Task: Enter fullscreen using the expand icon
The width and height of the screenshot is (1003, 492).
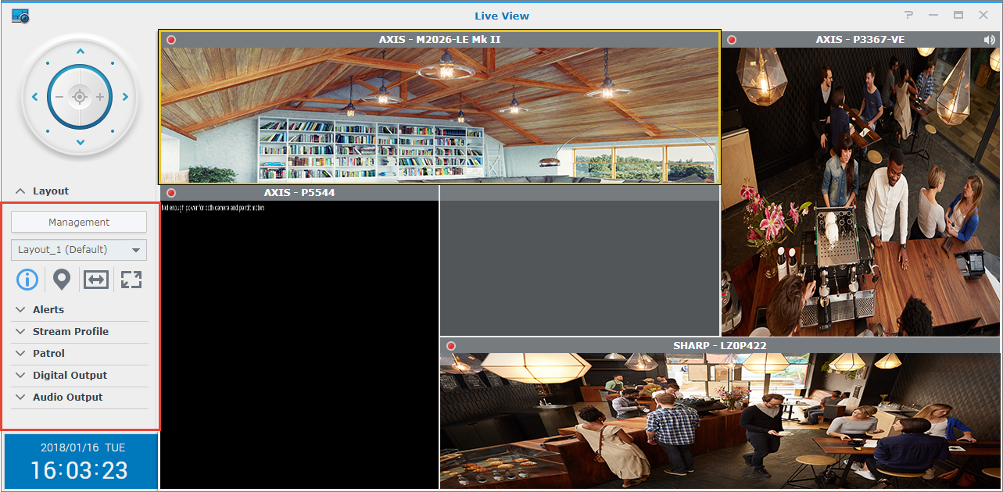Action: (x=131, y=279)
